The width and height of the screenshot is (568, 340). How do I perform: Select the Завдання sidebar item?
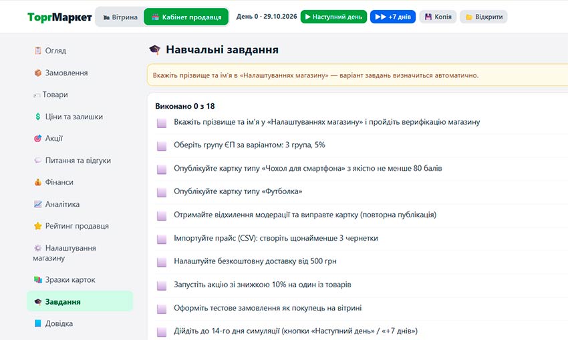80,301
